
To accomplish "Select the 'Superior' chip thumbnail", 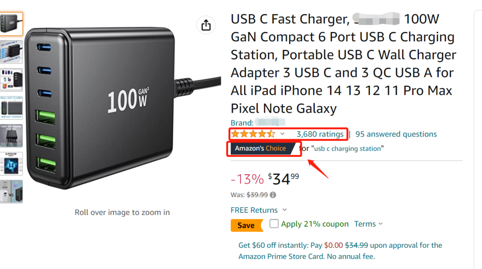I will (x=11, y=164).
